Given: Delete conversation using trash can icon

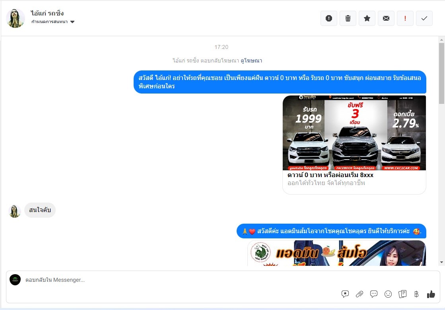Looking at the screenshot, I should (348, 18).
